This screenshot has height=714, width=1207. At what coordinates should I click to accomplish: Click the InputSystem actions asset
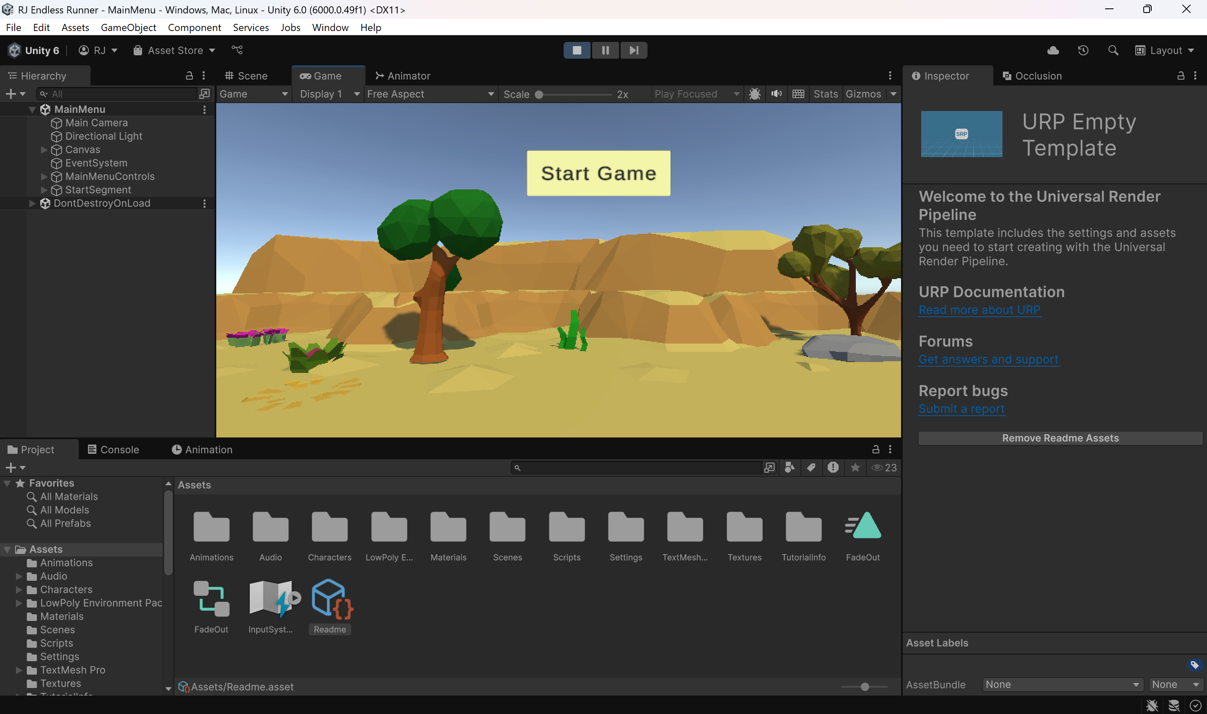coord(271,606)
